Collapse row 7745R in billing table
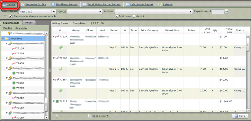 pyautogui.click(x=54, y=80)
